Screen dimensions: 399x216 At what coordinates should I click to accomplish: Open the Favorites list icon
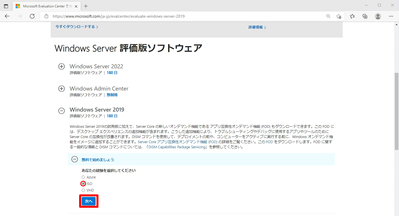coord(352,16)
